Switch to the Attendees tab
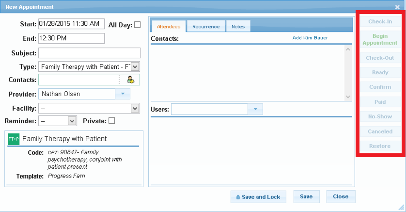Screen dimensions: 406x212 coord(168,26)
